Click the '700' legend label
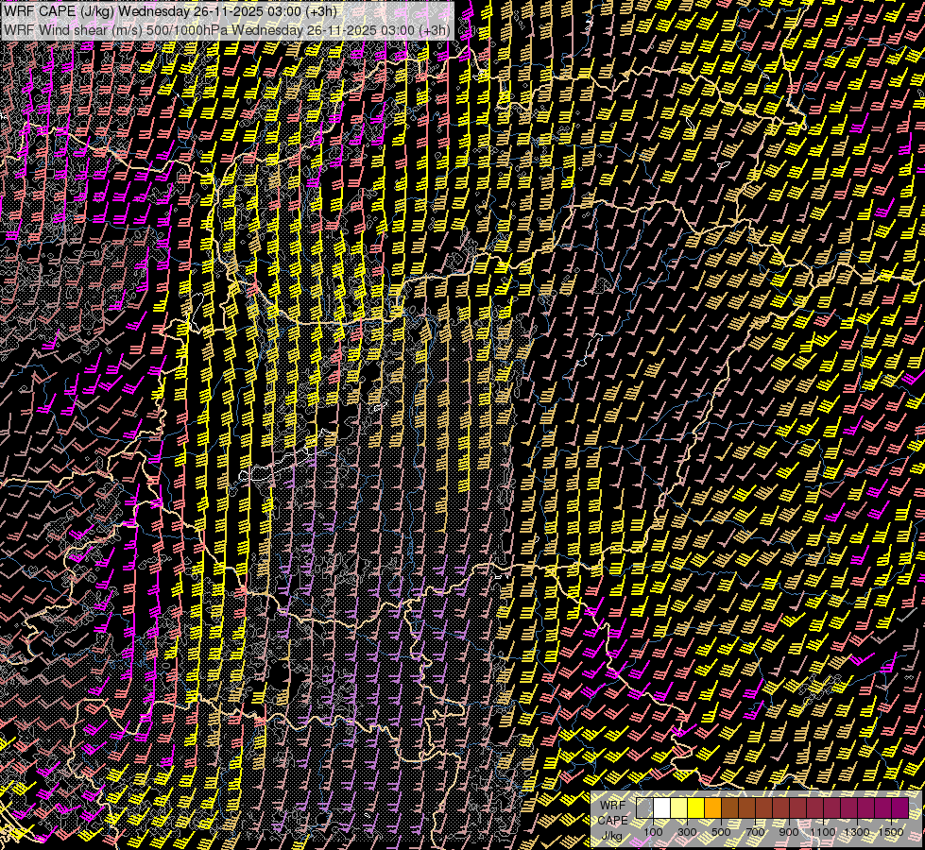This screenshot has height=850, width=925. (x=755, y=832)
